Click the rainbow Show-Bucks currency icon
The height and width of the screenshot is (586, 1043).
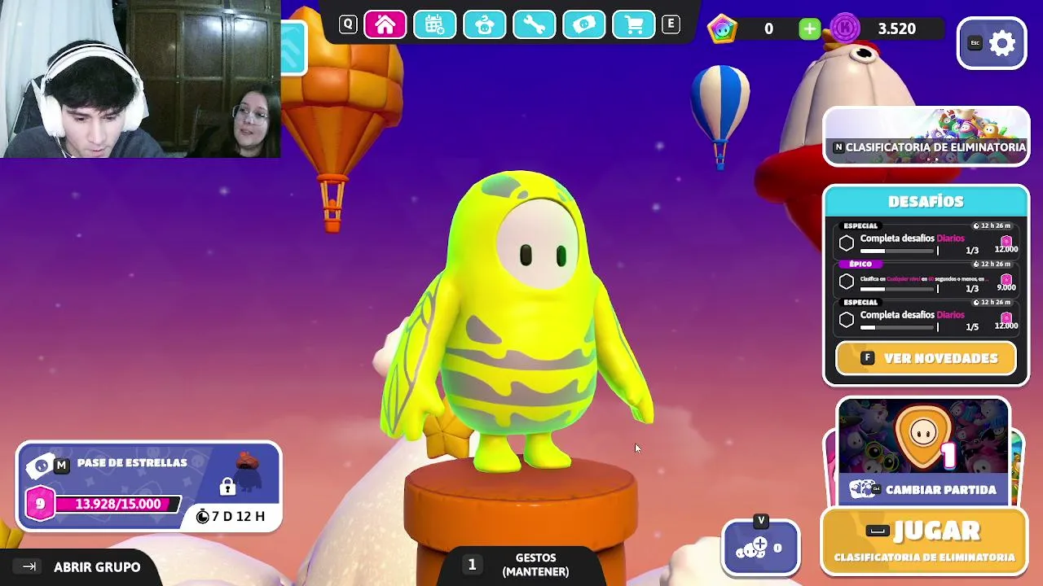[x=722, y=28]
